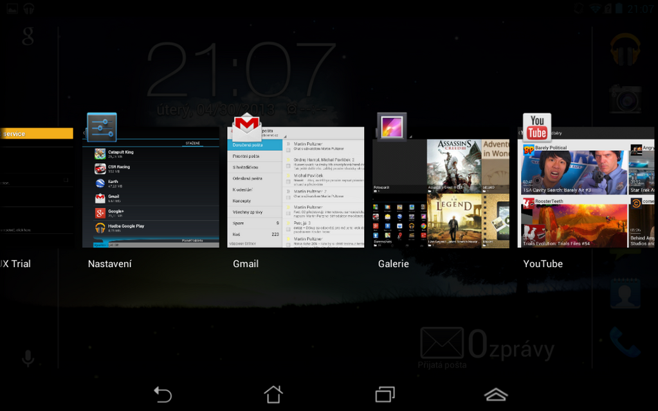The height and width of the screenshot is (411, 658).
Task: Start voice search with the microphone icon
Action: (x=27, y=358)
